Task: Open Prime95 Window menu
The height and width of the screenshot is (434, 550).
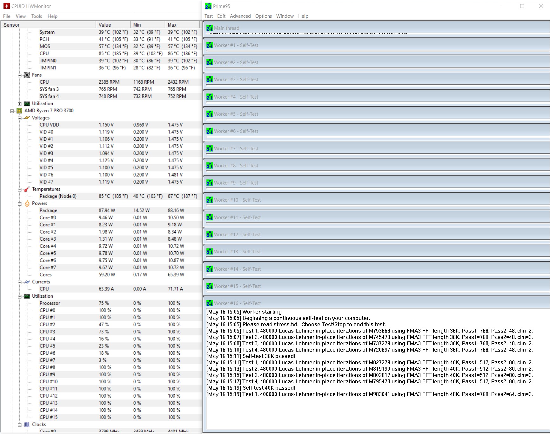Action: 285,16
